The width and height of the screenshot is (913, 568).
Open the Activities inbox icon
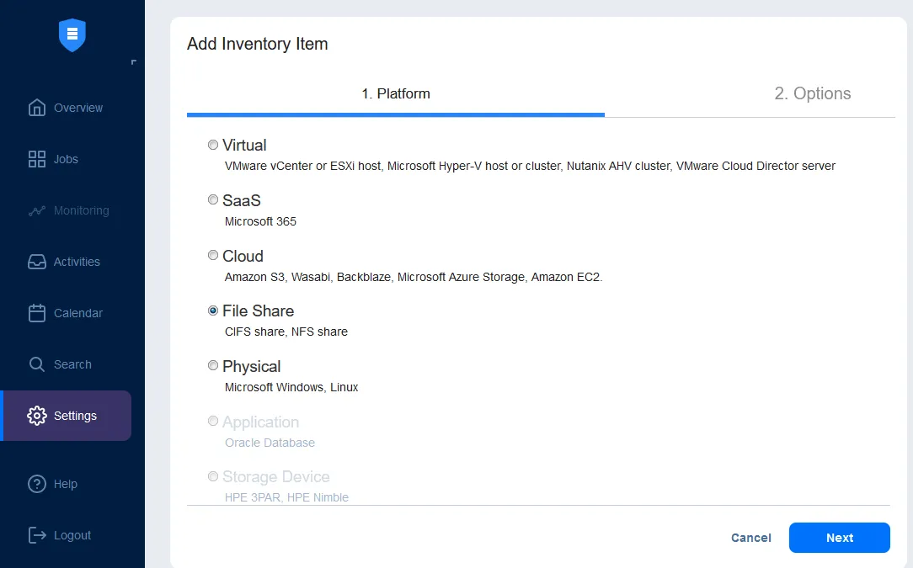[x=37, y=262]
